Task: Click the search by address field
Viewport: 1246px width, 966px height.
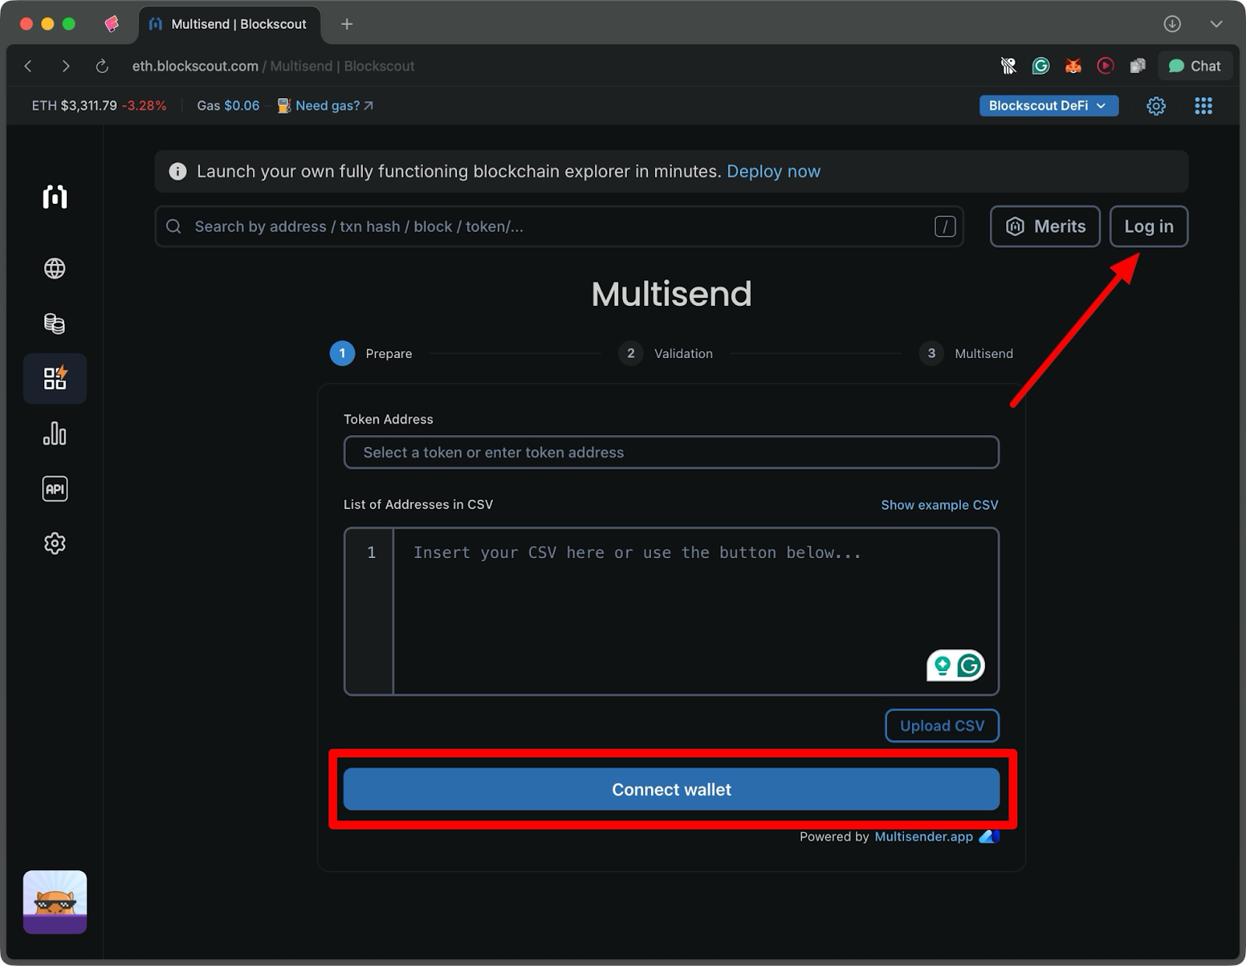Action: click(558, 227)
